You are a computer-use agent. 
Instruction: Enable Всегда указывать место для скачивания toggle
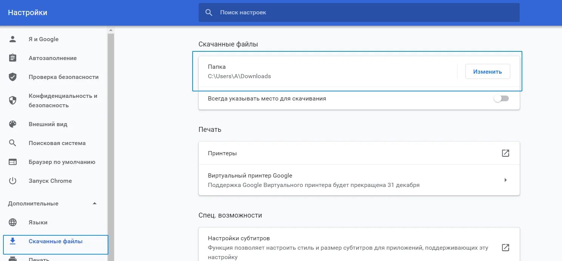(502, 99)
